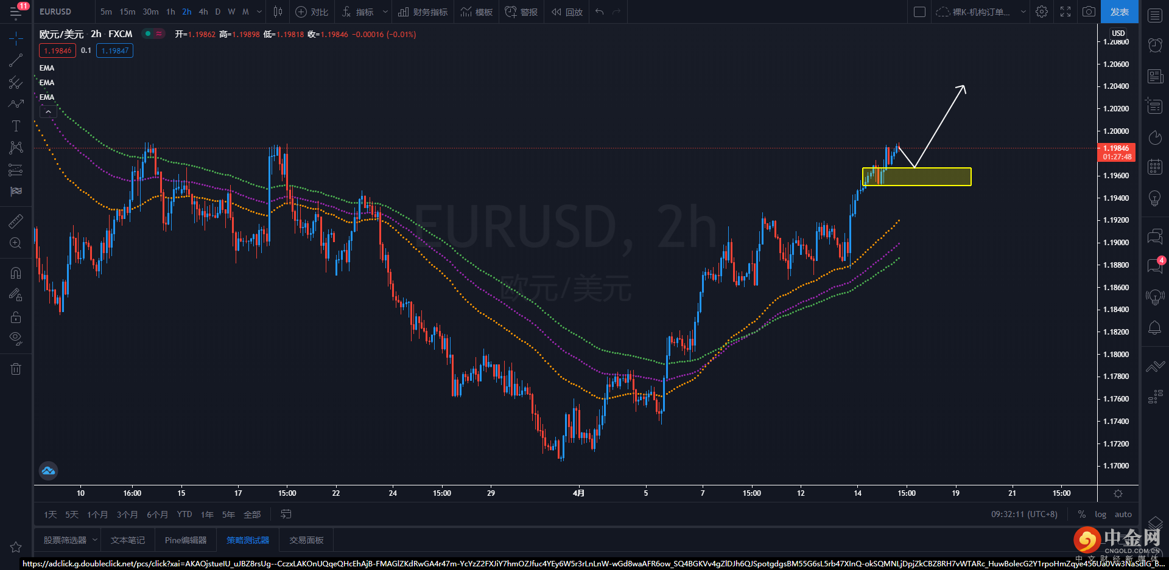Image resolution: width=1169 pixels, height=570 pixels.
Task: Toggle percent scale mode
Action: click(1081, 514)
